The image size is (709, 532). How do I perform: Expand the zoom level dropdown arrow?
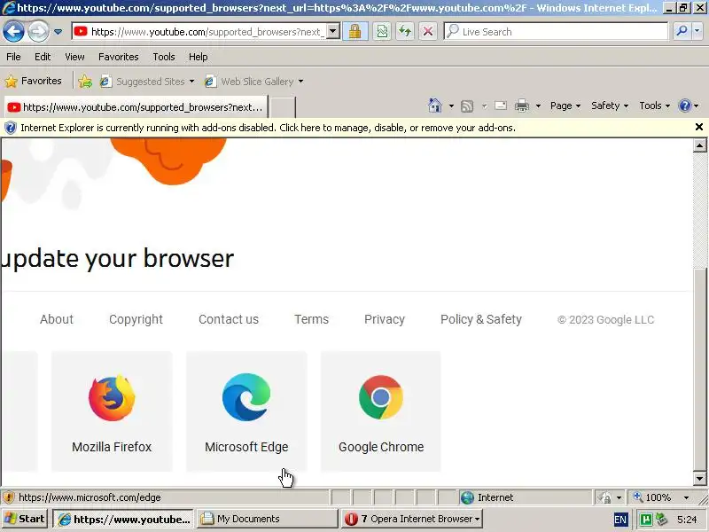(x=686, y=498)
